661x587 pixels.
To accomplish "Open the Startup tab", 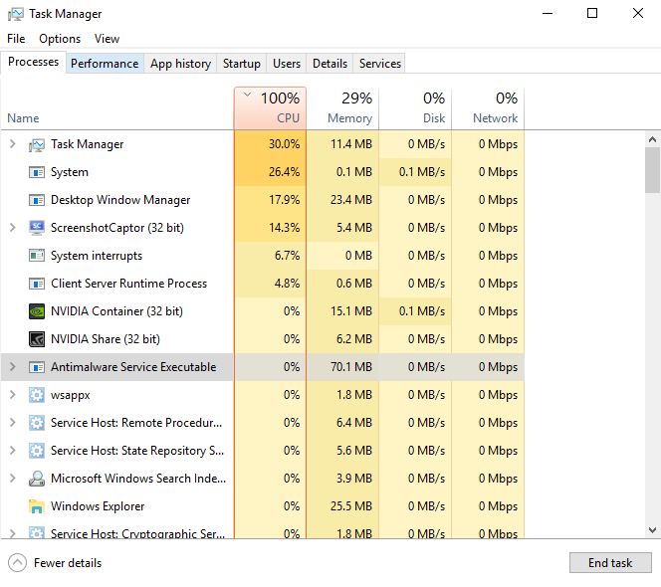I will pos(242,64).
